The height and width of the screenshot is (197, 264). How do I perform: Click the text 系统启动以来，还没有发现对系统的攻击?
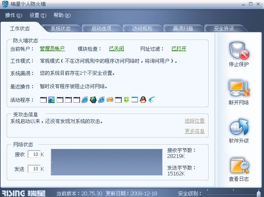(x=56, y=121)
